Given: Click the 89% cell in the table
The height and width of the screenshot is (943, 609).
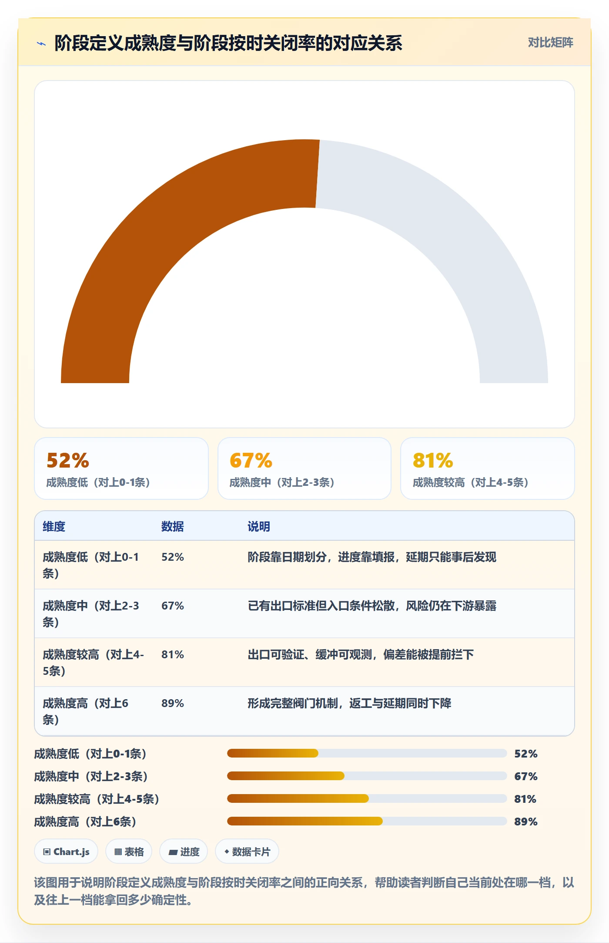Looking at the screenshot, I should point(173,703).
